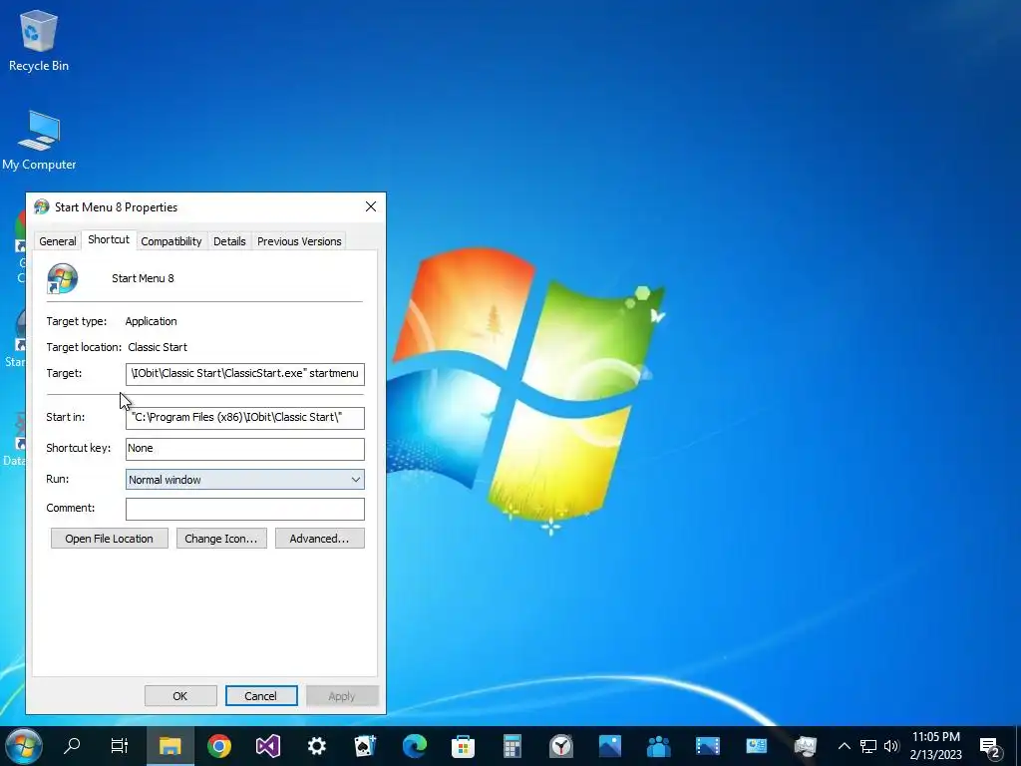This screenshot has height=766, width=1021.
Task: Launch Microsoft Edge from the taskbar
Action: tap(414, 746)
